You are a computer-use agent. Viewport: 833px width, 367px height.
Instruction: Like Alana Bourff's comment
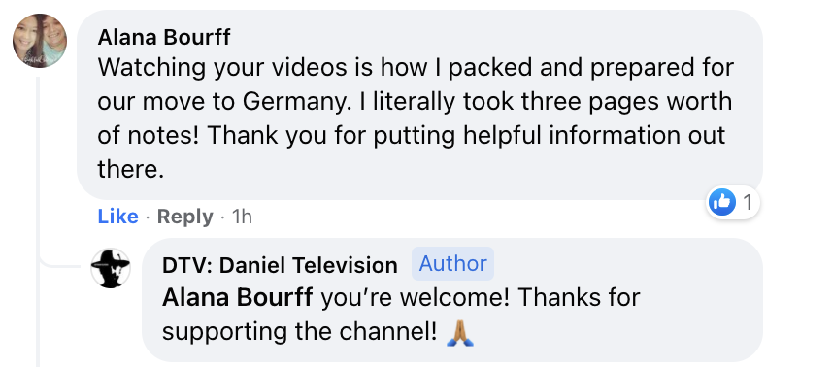coord(117,217)
